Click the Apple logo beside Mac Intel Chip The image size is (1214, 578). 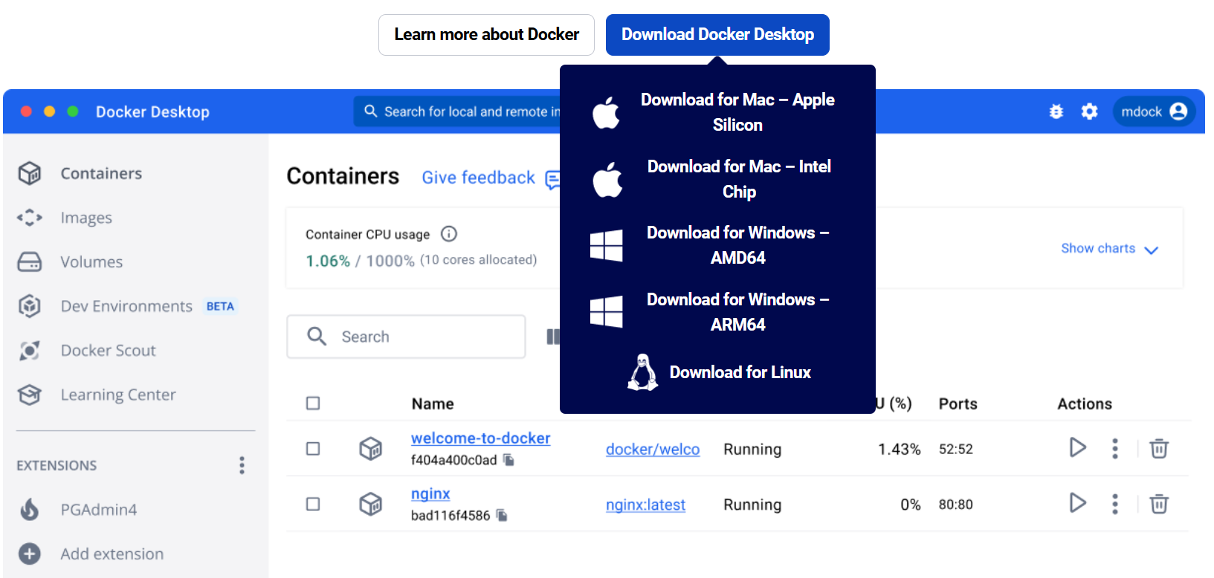coord(607,180)
